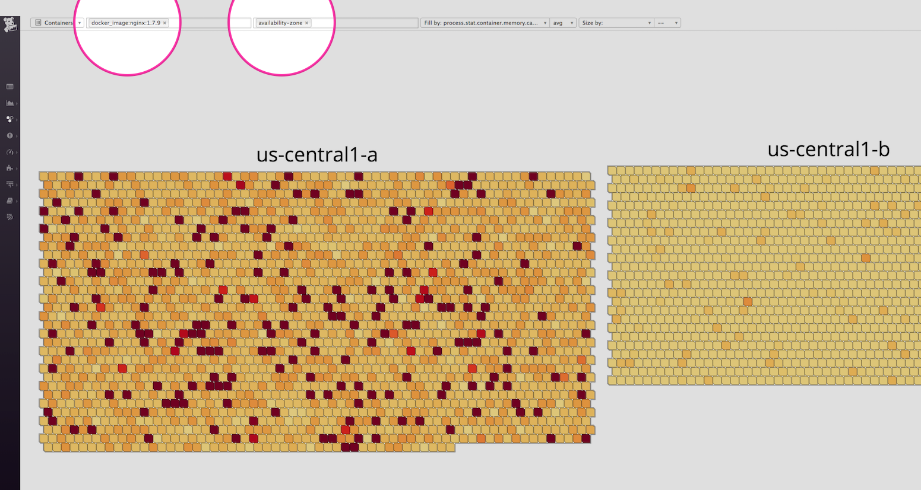Click the us-central1-a group title
The image size is (921, 490).
click(317, 154)
